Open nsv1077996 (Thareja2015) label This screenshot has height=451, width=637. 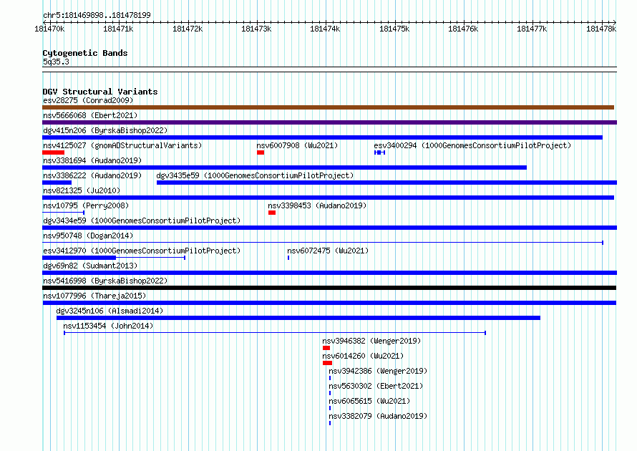point(94,296)
